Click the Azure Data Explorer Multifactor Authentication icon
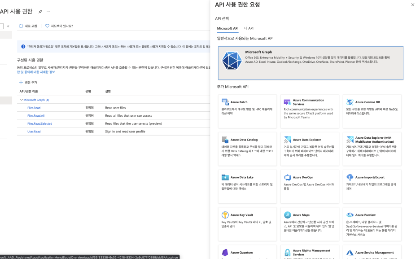The width and height of the screenshot is (420, 259). coord(350,140)
